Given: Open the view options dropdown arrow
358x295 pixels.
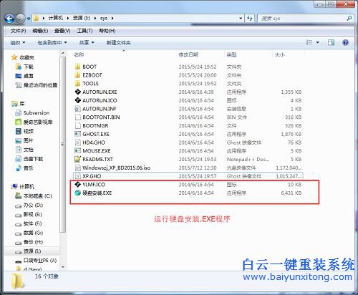Looking at the screenshot, I should point(318,42).
